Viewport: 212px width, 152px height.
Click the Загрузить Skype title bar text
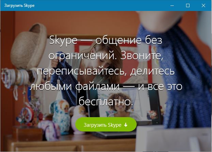pos(19,5)
